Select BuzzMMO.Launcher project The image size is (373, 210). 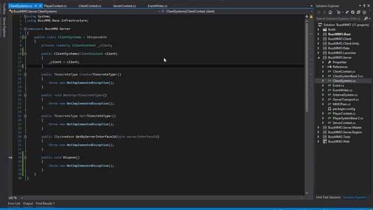[342, 53]
